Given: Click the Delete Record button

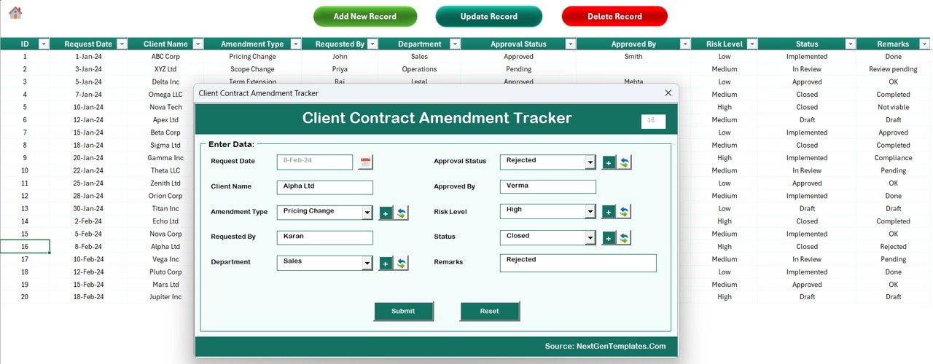Looking at the screenshot, I should coord(614,17).
